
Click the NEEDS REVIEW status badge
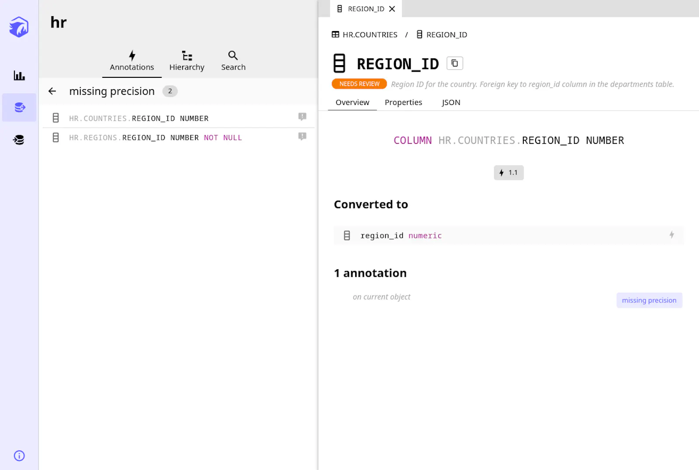[x=359, y=84]
